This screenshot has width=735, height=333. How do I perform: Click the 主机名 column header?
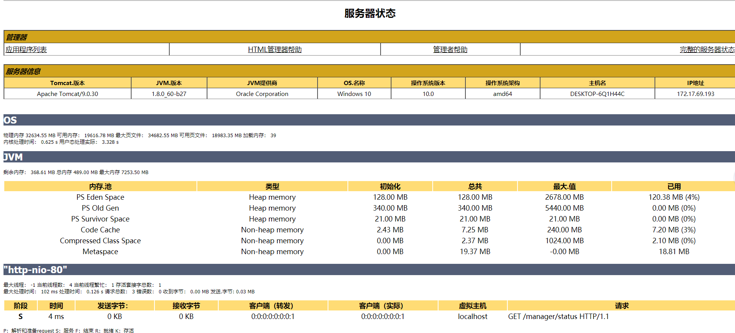click(597, 83)
